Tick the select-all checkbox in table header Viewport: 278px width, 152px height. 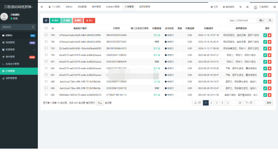pyautogui.click(x=46, y=28)
